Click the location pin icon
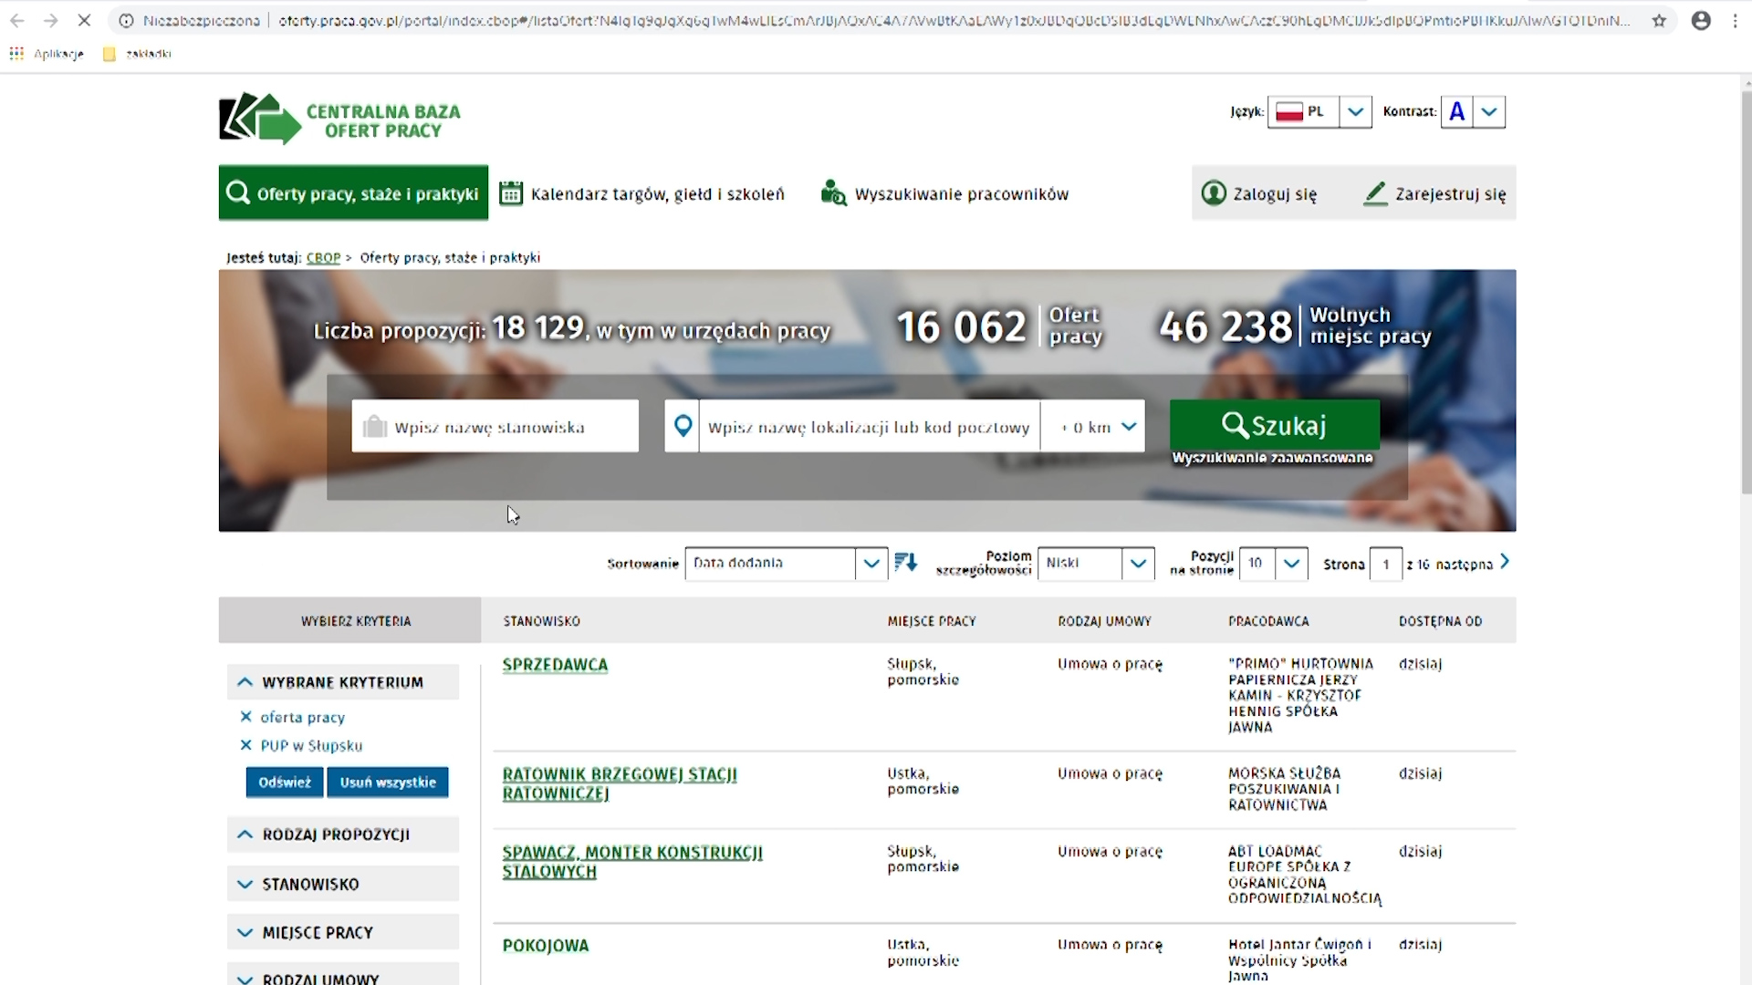 click(x=683, y=426)
